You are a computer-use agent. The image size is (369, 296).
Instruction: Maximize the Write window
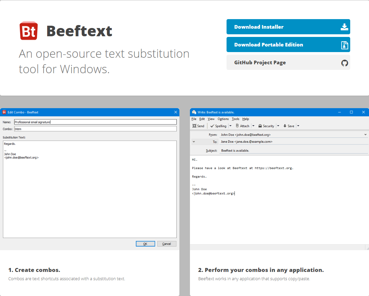(351, 112)
